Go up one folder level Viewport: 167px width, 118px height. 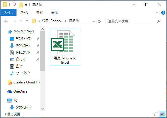pos(27,21)
